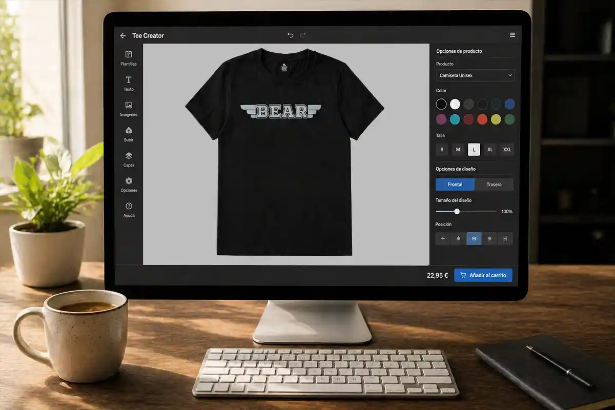Click the "Tamaño del diseño" label
Image resolution: width=615 pixels, height=410 pixels.
(x=454, y=200)
